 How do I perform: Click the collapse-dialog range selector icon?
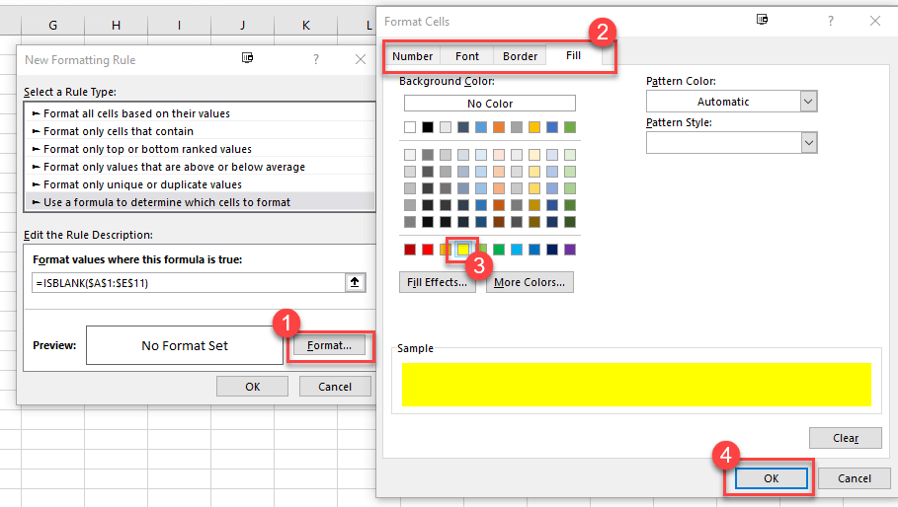tap(356, 283)
